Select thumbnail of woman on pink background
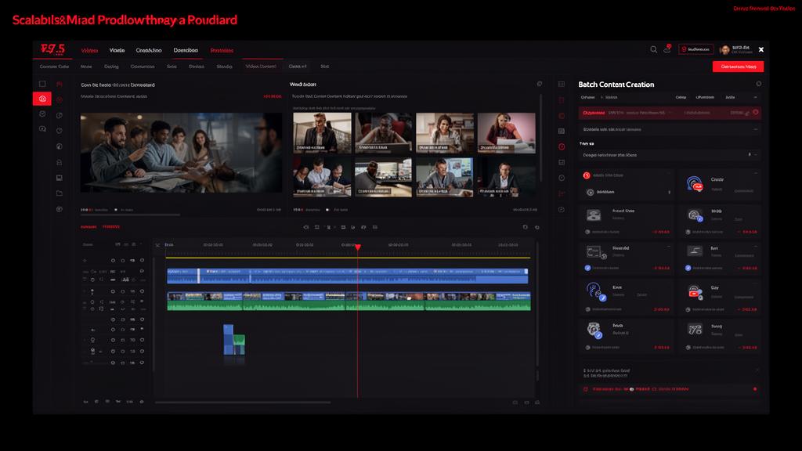Image resolution: width=802 pixels, height=451 pixels. pyautogui.click(x=507, y=133)
